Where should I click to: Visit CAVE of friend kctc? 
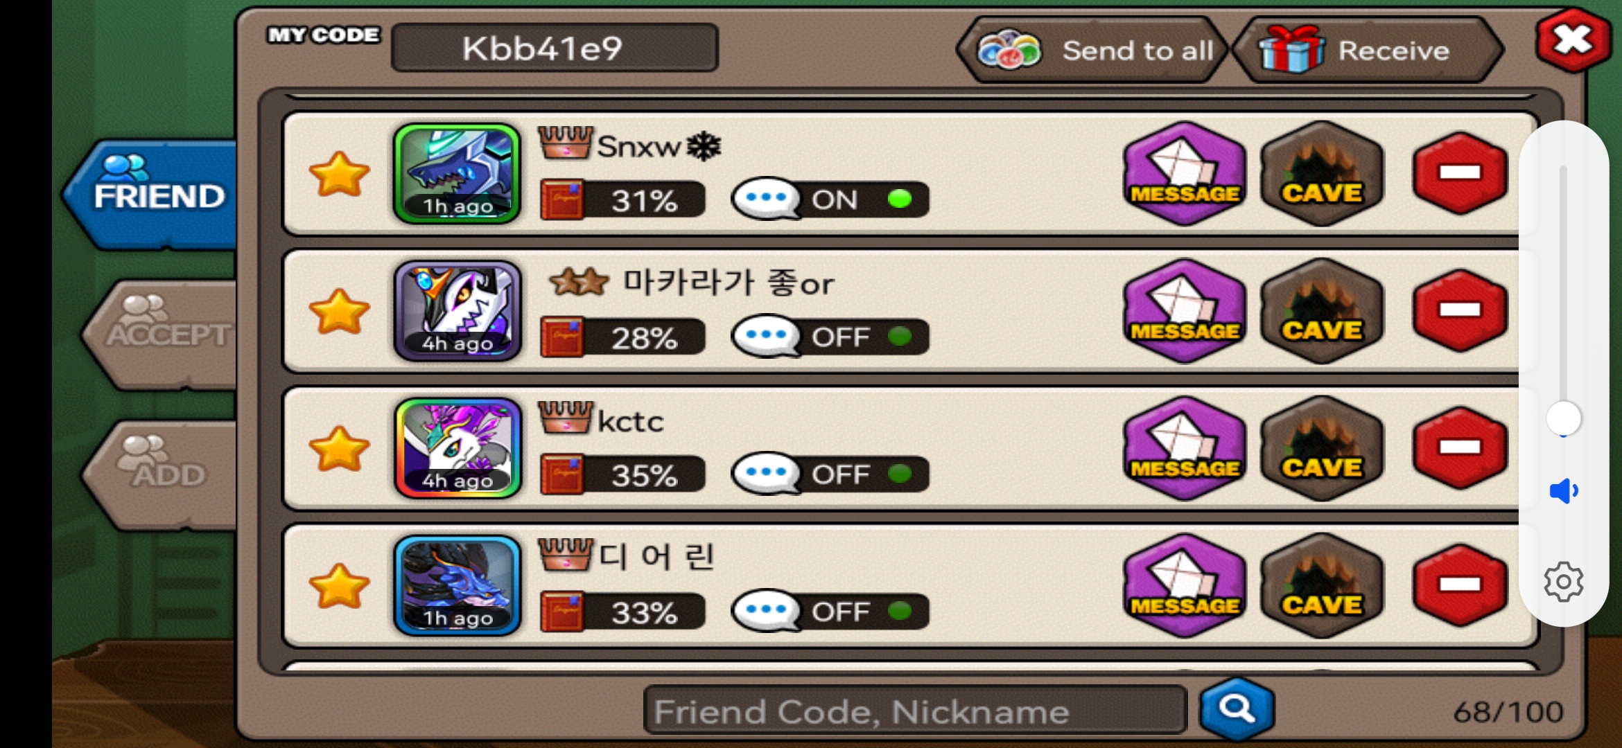click(1322, 448)
